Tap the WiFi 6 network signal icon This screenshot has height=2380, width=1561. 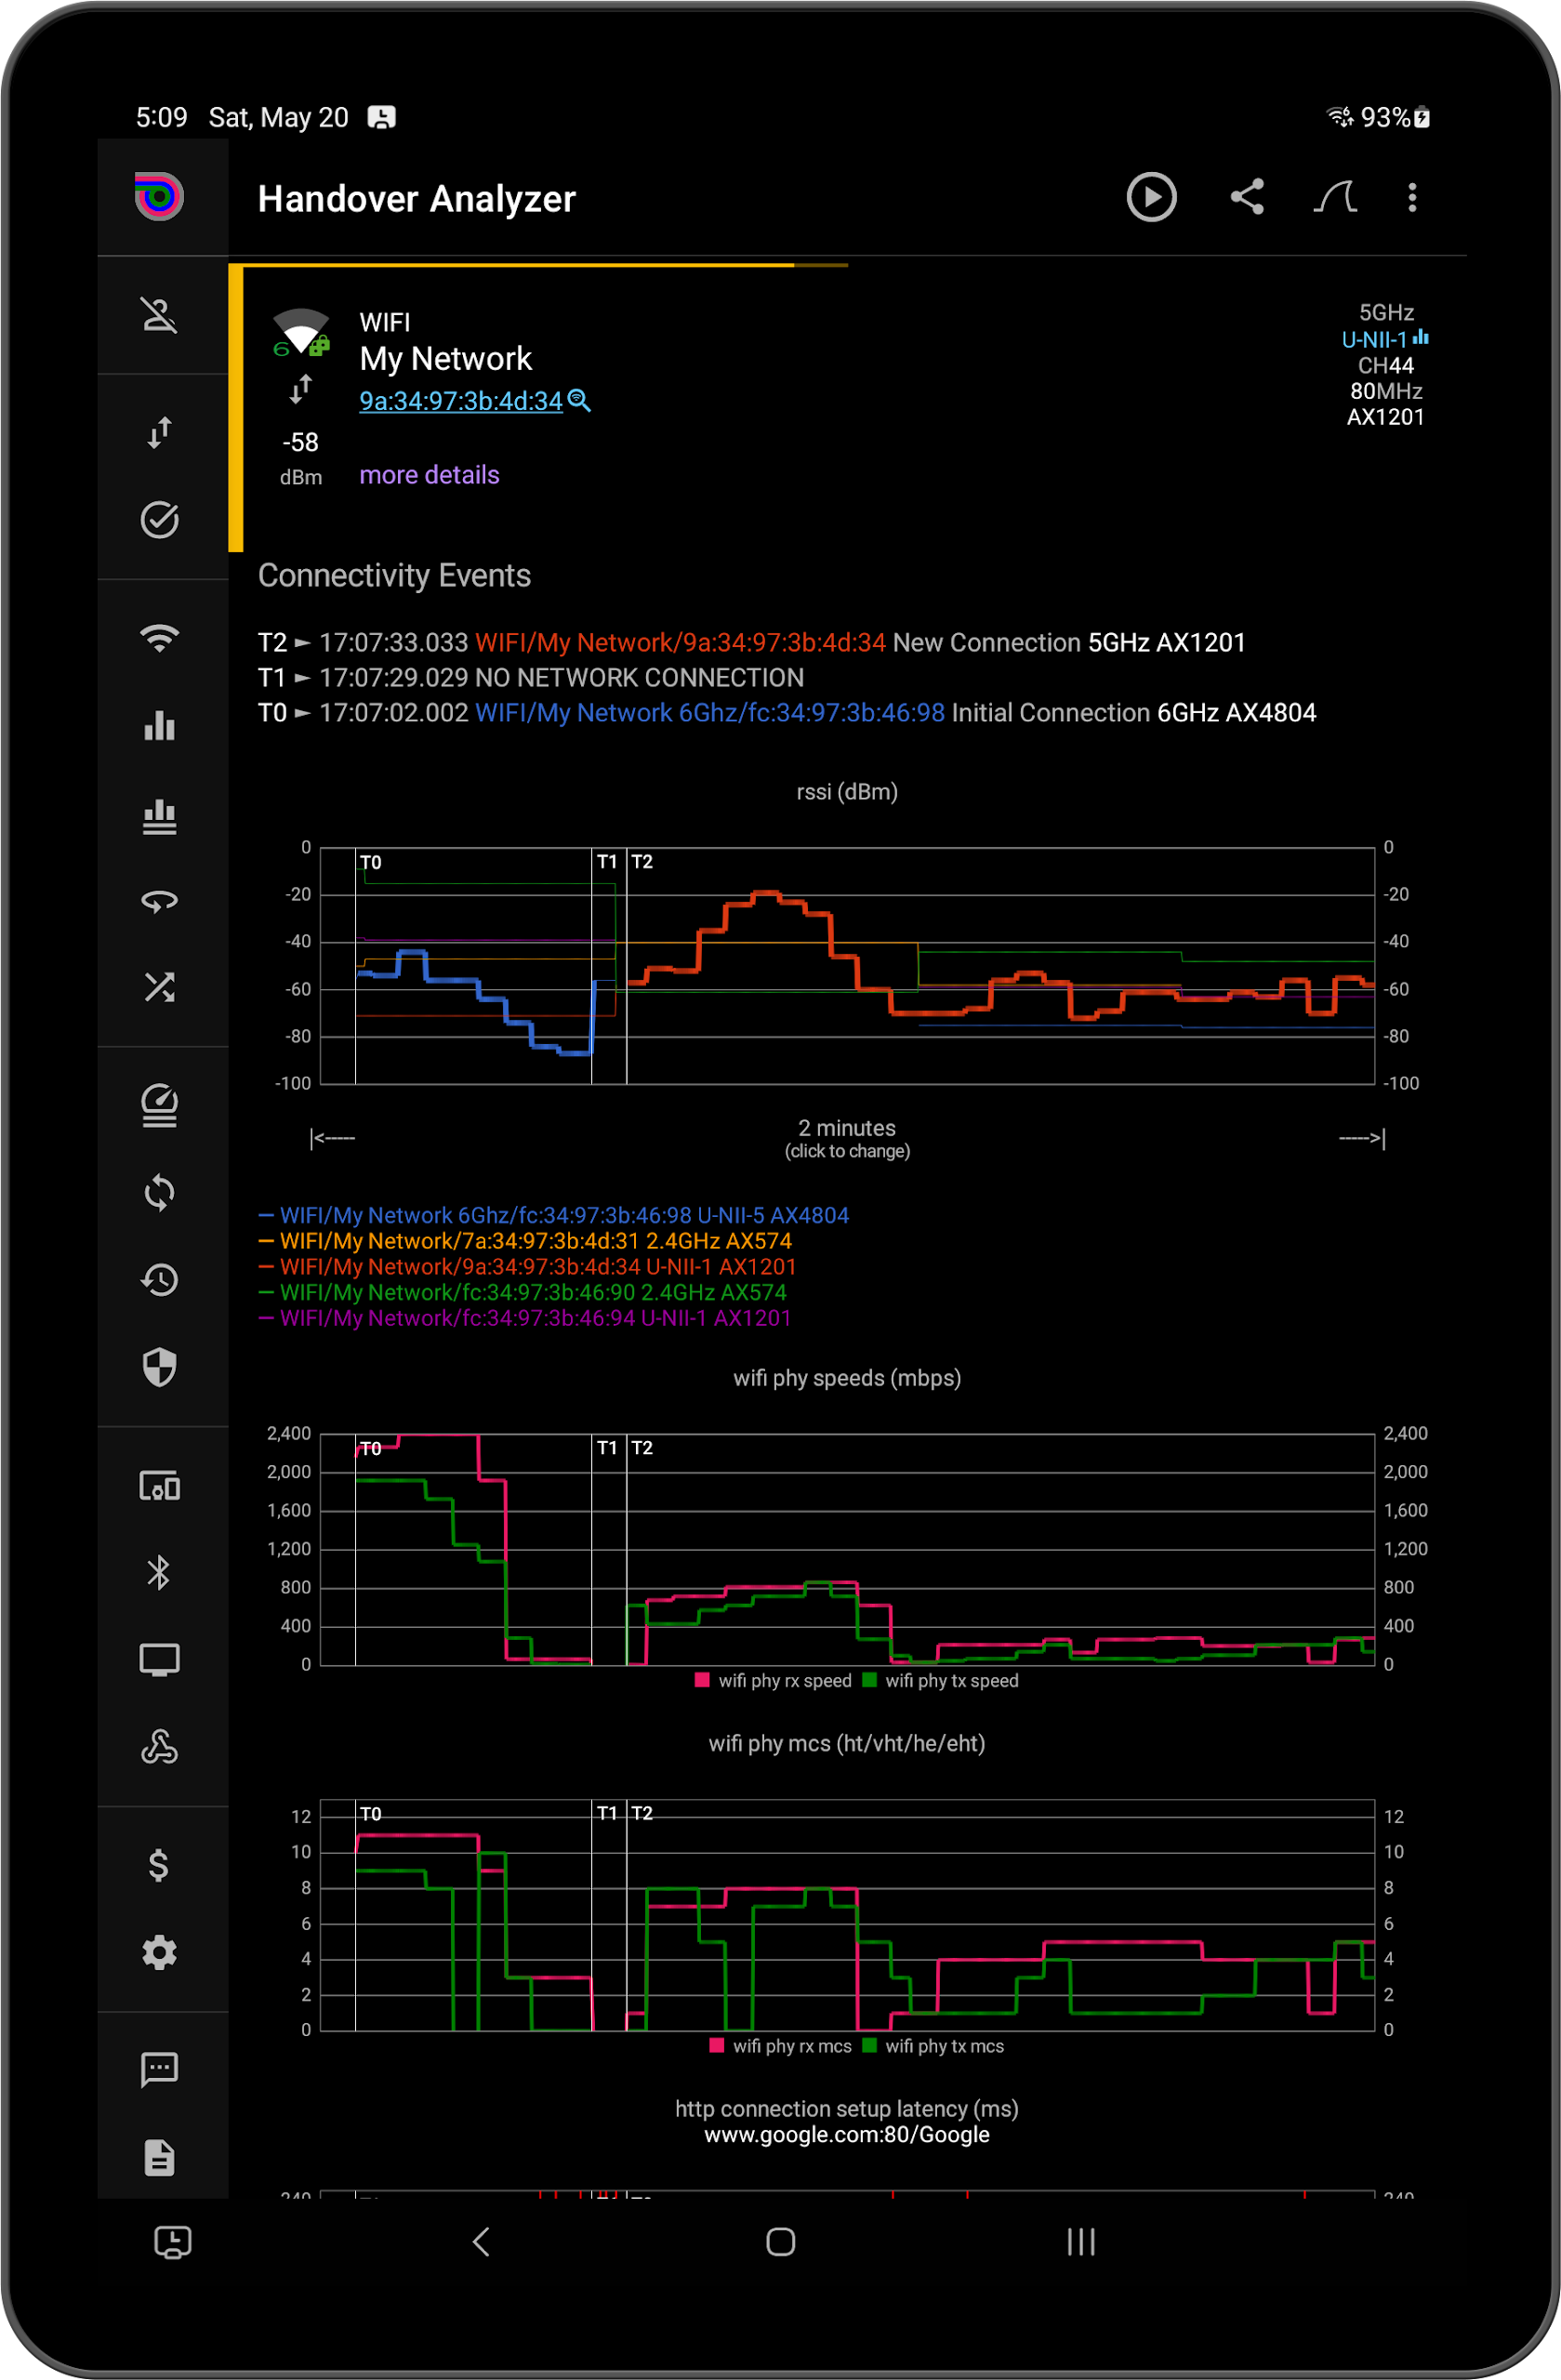(300, 333)
